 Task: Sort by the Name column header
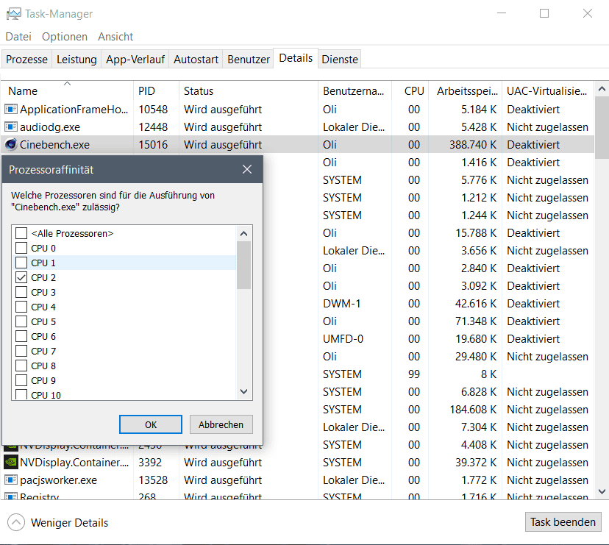(67, 91)
